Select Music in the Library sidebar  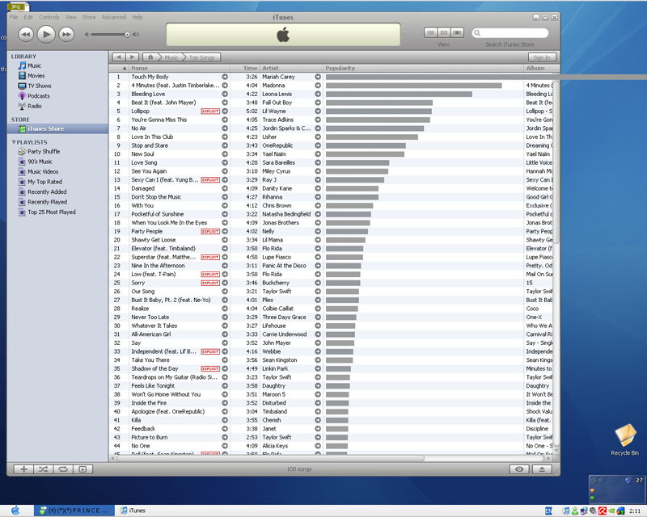click(x=34, y=65)
